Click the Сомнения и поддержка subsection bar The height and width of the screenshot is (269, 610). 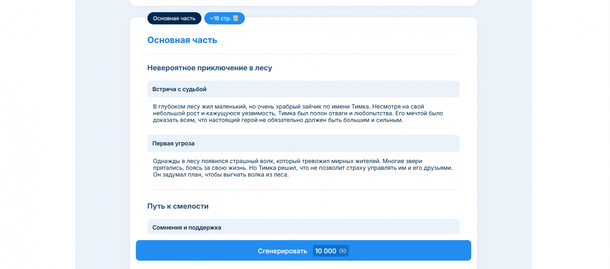click(303, 227)
